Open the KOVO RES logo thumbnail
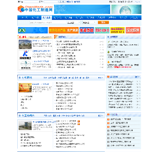 25,55
